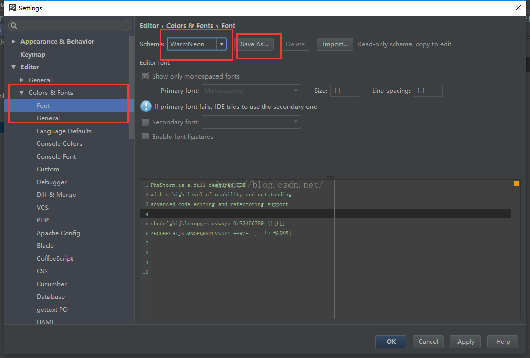
Task: Click the Delete scheme button
Action: 296,44
